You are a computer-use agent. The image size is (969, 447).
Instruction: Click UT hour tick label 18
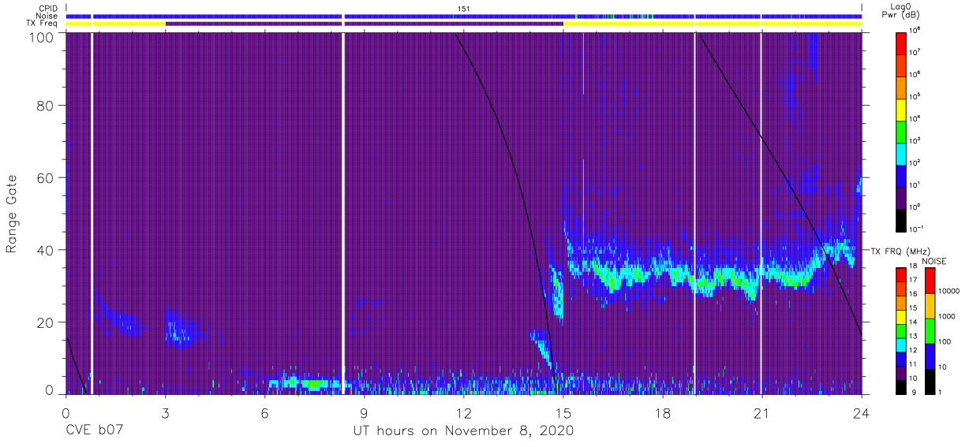coord(663,412)
